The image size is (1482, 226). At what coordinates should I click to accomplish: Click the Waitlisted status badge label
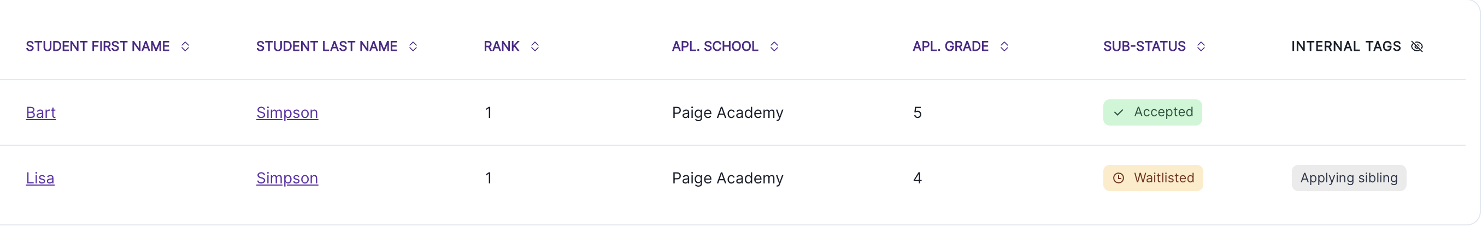click(x=1163, y=179)
